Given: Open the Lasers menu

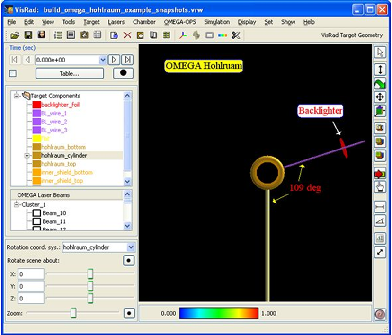Looking at the screenshot, I should (116, 22).
